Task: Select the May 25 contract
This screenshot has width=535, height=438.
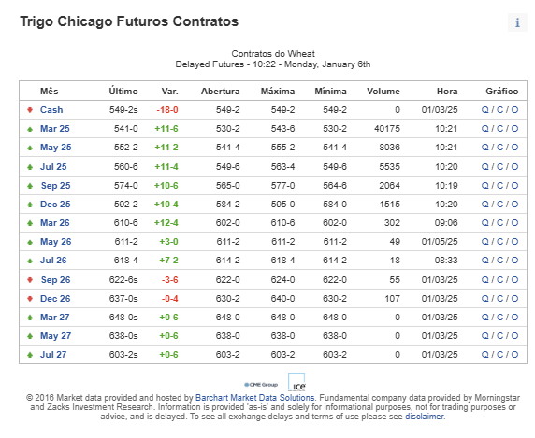Action: pyautogui.click(x=55, y=148)
